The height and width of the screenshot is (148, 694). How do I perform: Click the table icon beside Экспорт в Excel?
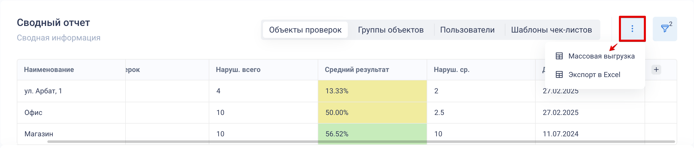559,75
